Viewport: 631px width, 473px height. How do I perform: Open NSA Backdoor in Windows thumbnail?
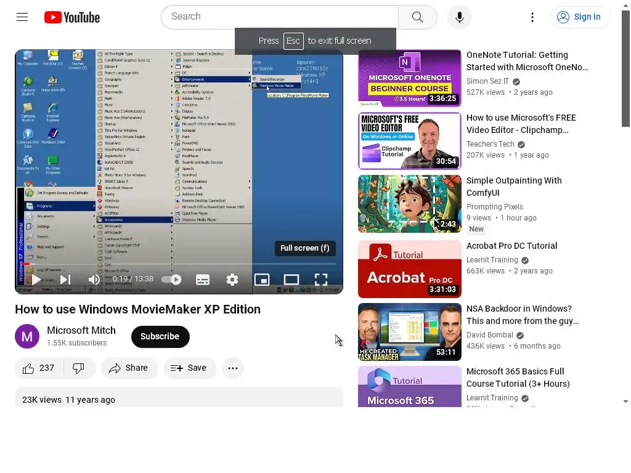409,332
